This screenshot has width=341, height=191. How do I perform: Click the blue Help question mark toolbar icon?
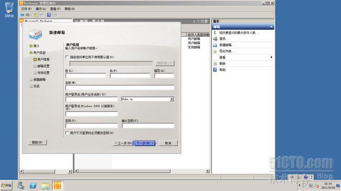tap(49, 15)
